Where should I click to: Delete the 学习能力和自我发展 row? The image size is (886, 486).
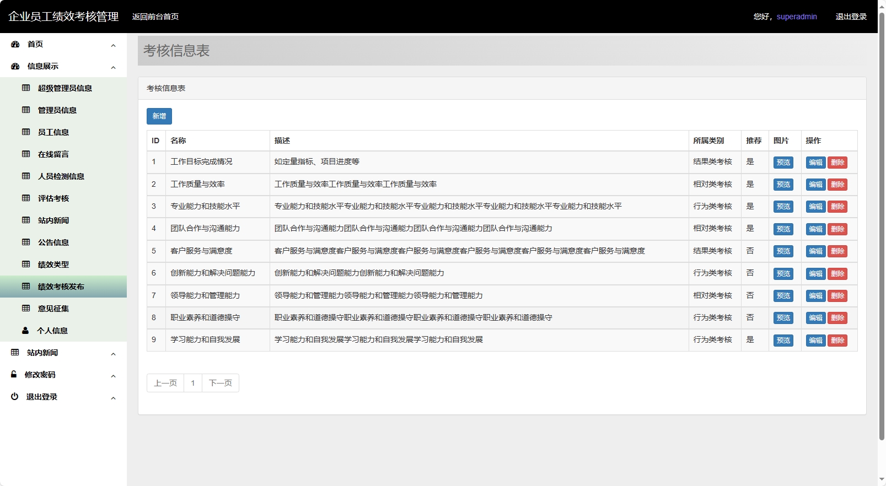click(x=837, y=341)
